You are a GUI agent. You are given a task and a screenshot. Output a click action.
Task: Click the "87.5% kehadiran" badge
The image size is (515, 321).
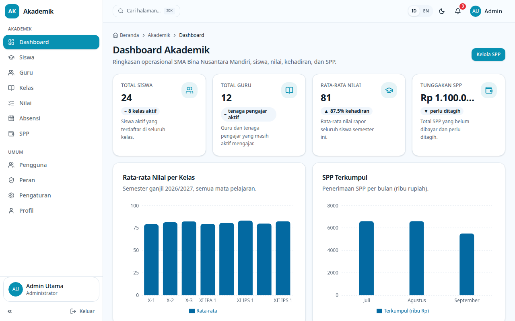[x=346, y=111]
